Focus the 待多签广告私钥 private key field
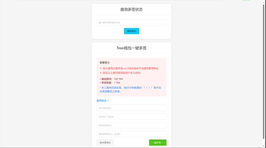266x148 pixels. click(x=131, y=117)
